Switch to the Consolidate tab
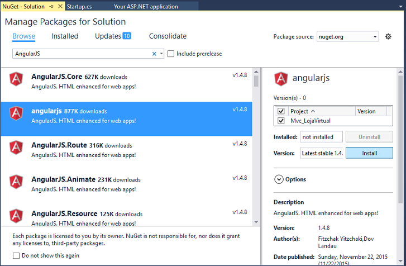Viewport: 406px width, 266px height. pyautogui.click(x=168, y=36)
